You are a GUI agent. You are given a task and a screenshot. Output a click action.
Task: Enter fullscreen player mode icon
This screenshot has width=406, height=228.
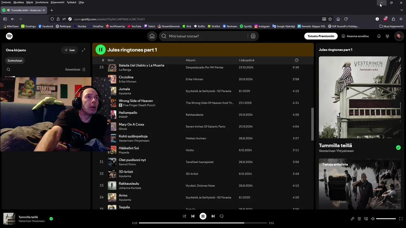[x=401, y=219]
